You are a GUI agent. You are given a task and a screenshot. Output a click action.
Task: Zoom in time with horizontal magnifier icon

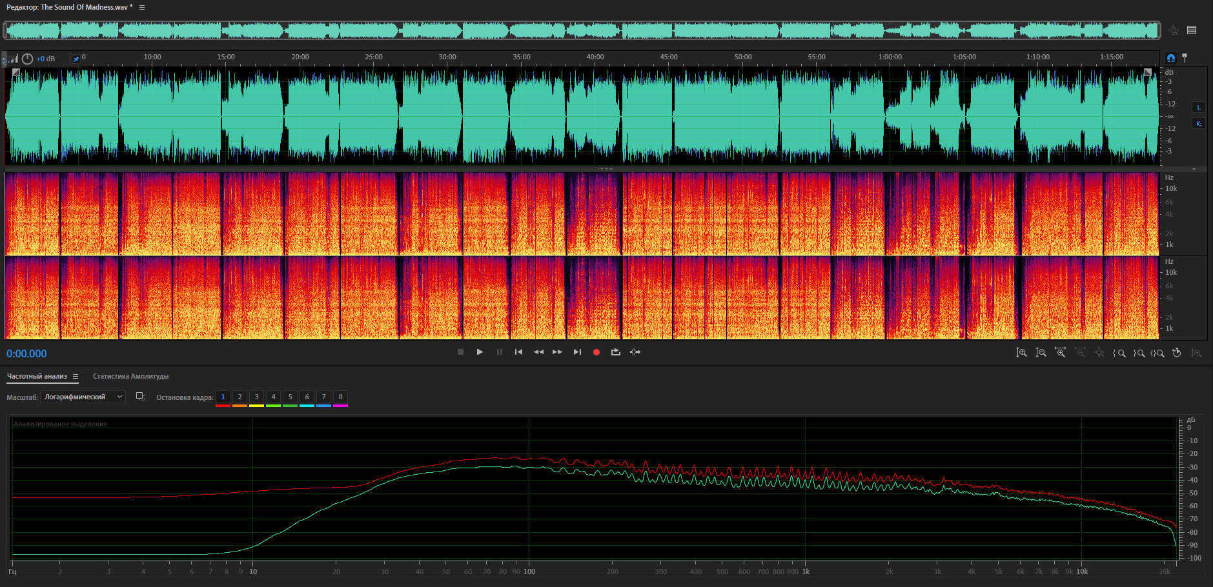[x=1060, y=352]
